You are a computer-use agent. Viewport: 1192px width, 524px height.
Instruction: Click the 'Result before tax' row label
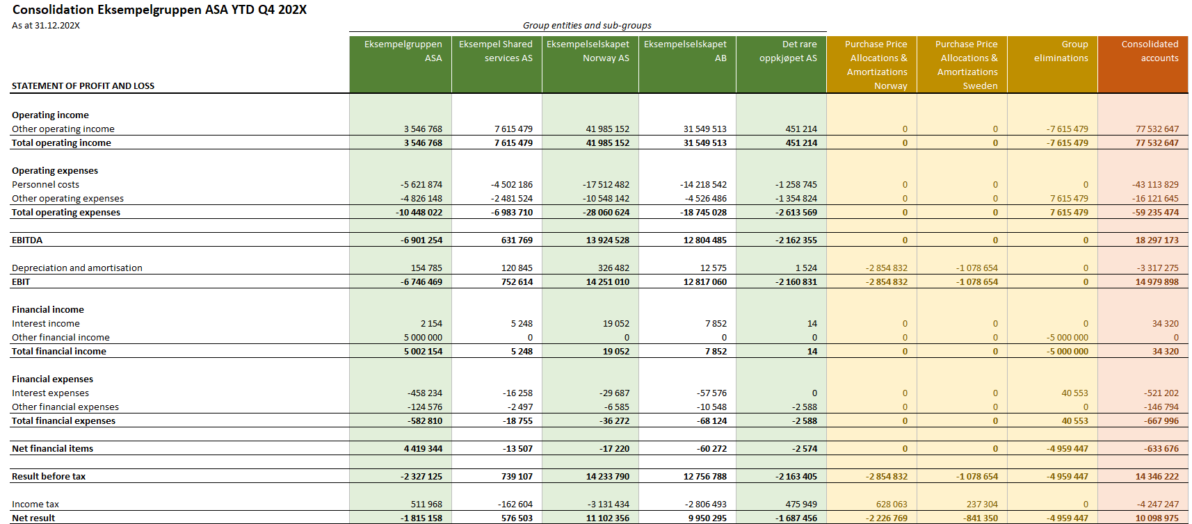tap(49, 477)
